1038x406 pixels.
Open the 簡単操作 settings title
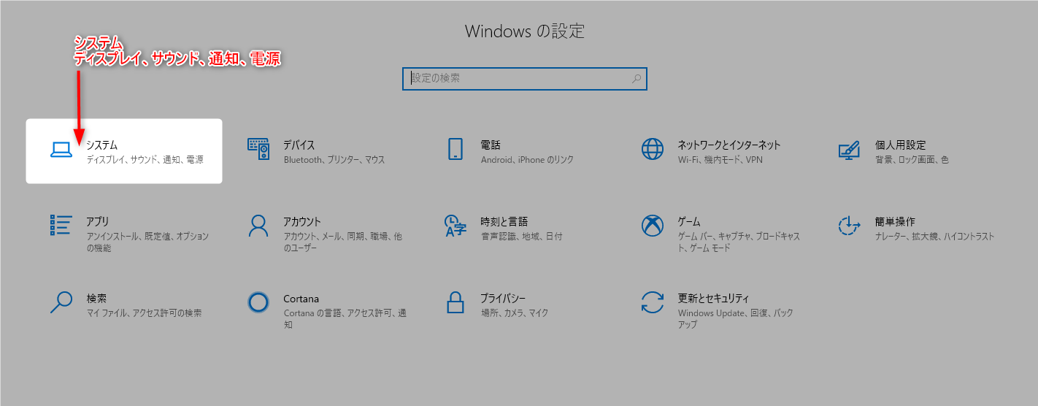click(x=895, y=222)
